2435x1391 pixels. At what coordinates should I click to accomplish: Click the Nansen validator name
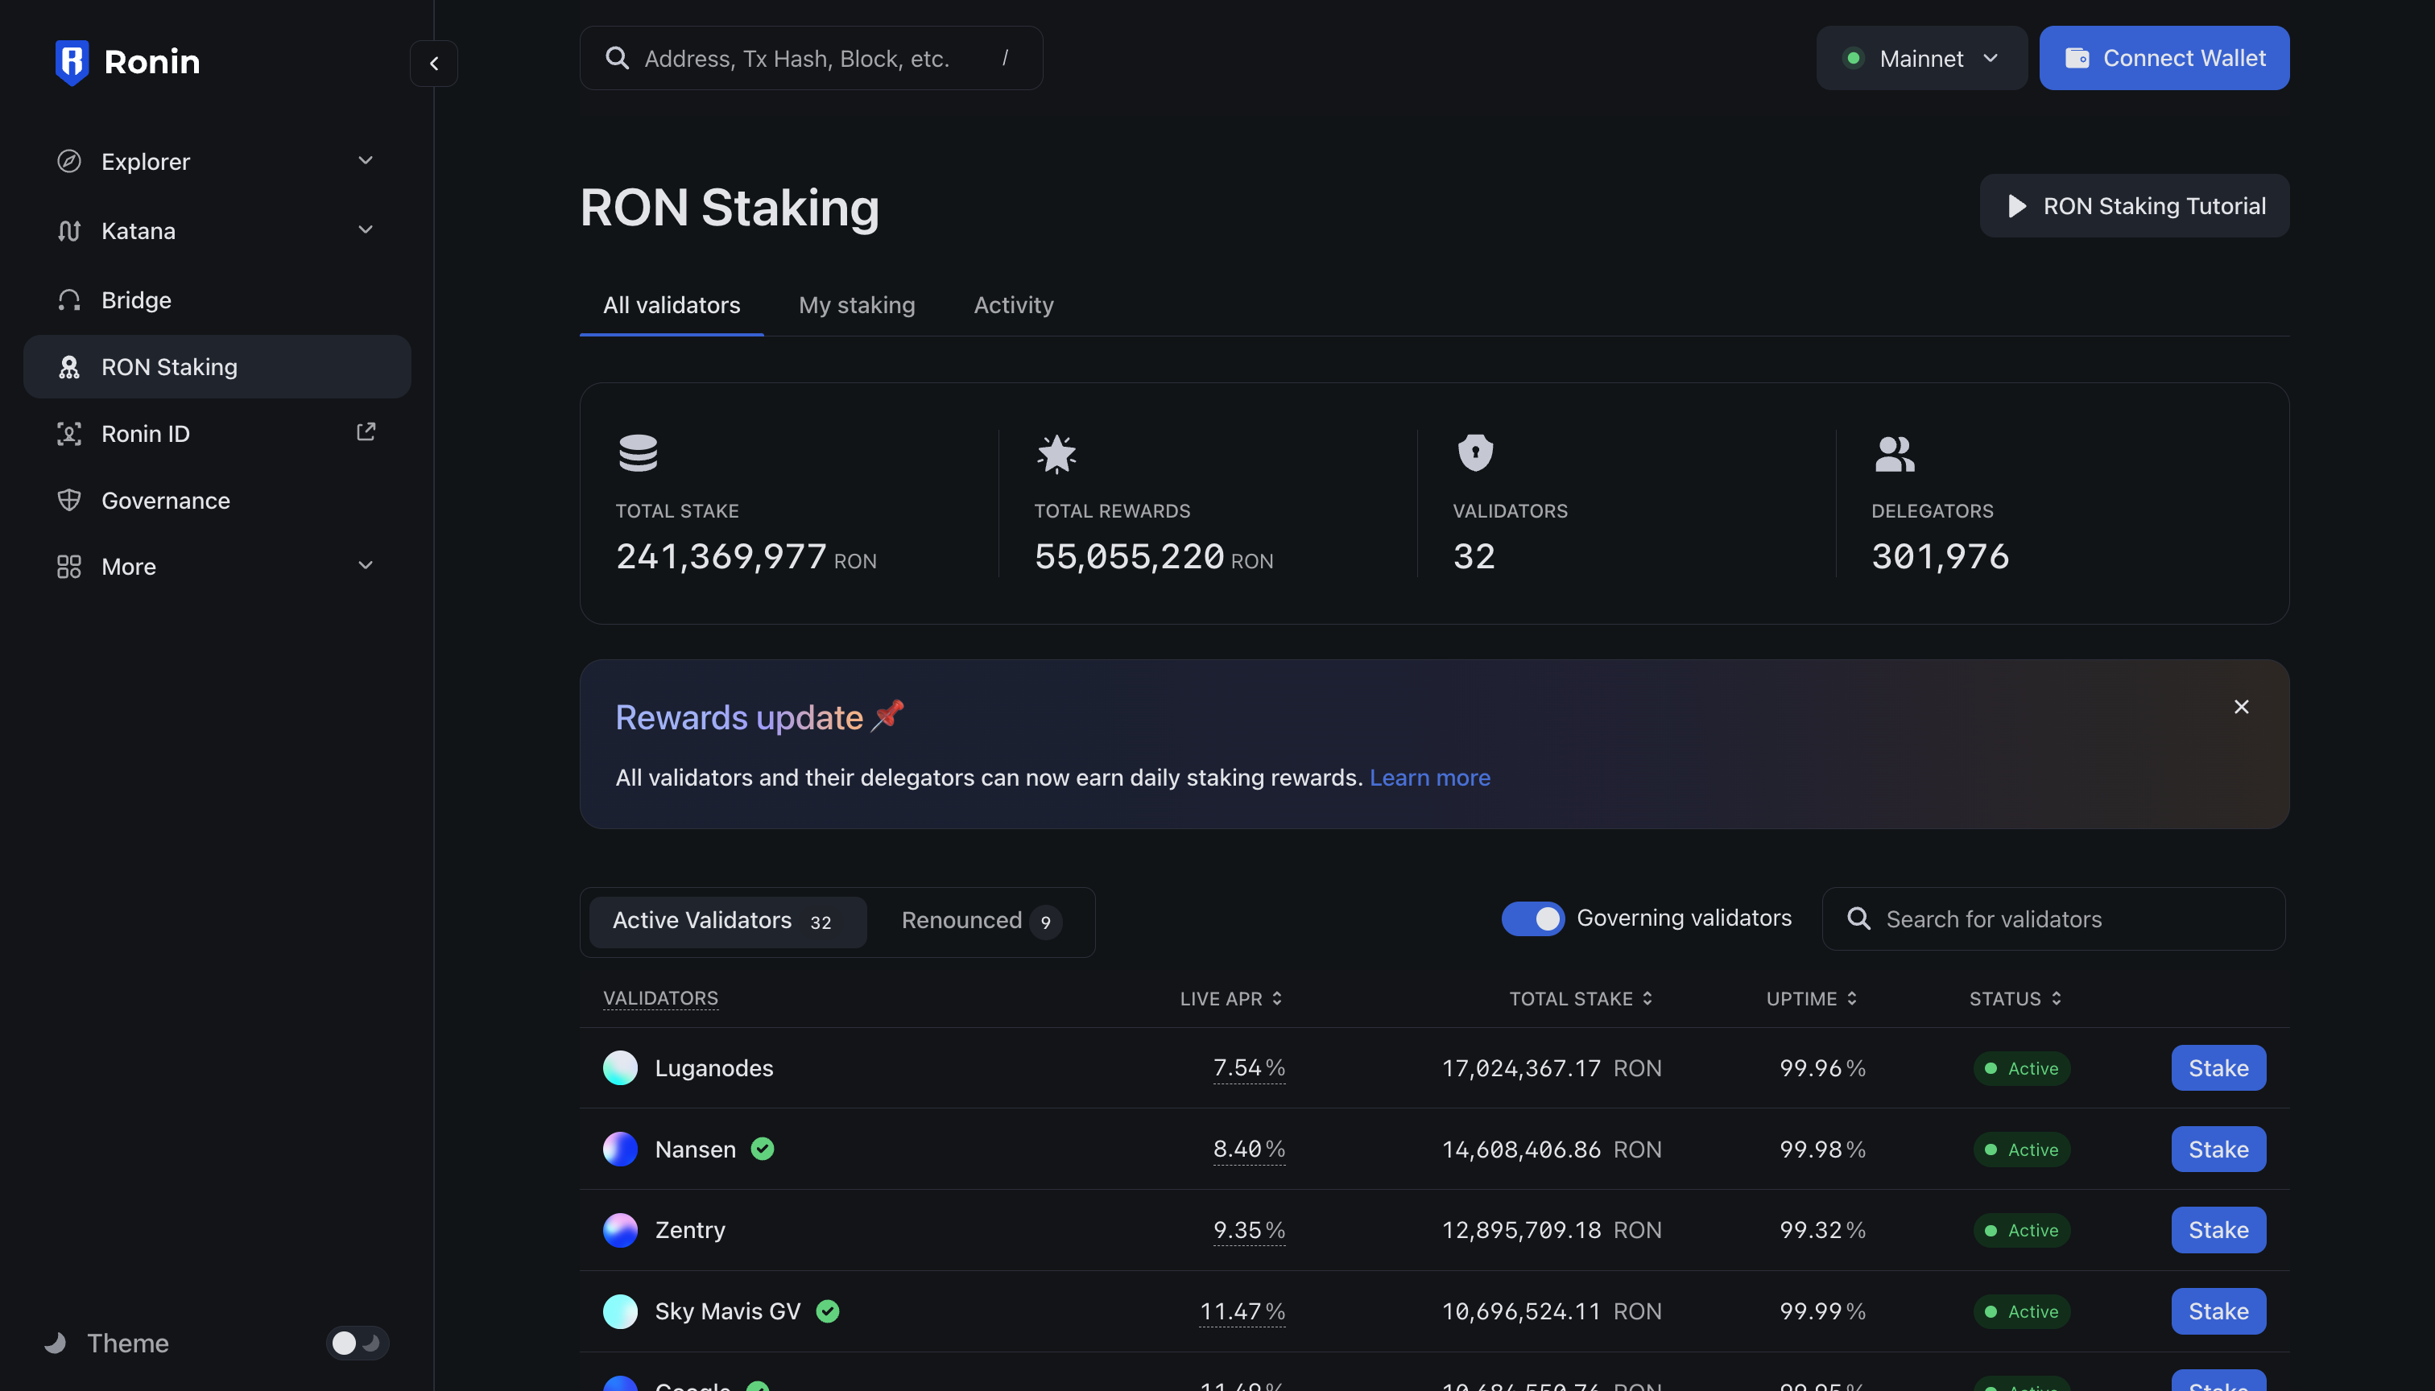coord(696,1150)
